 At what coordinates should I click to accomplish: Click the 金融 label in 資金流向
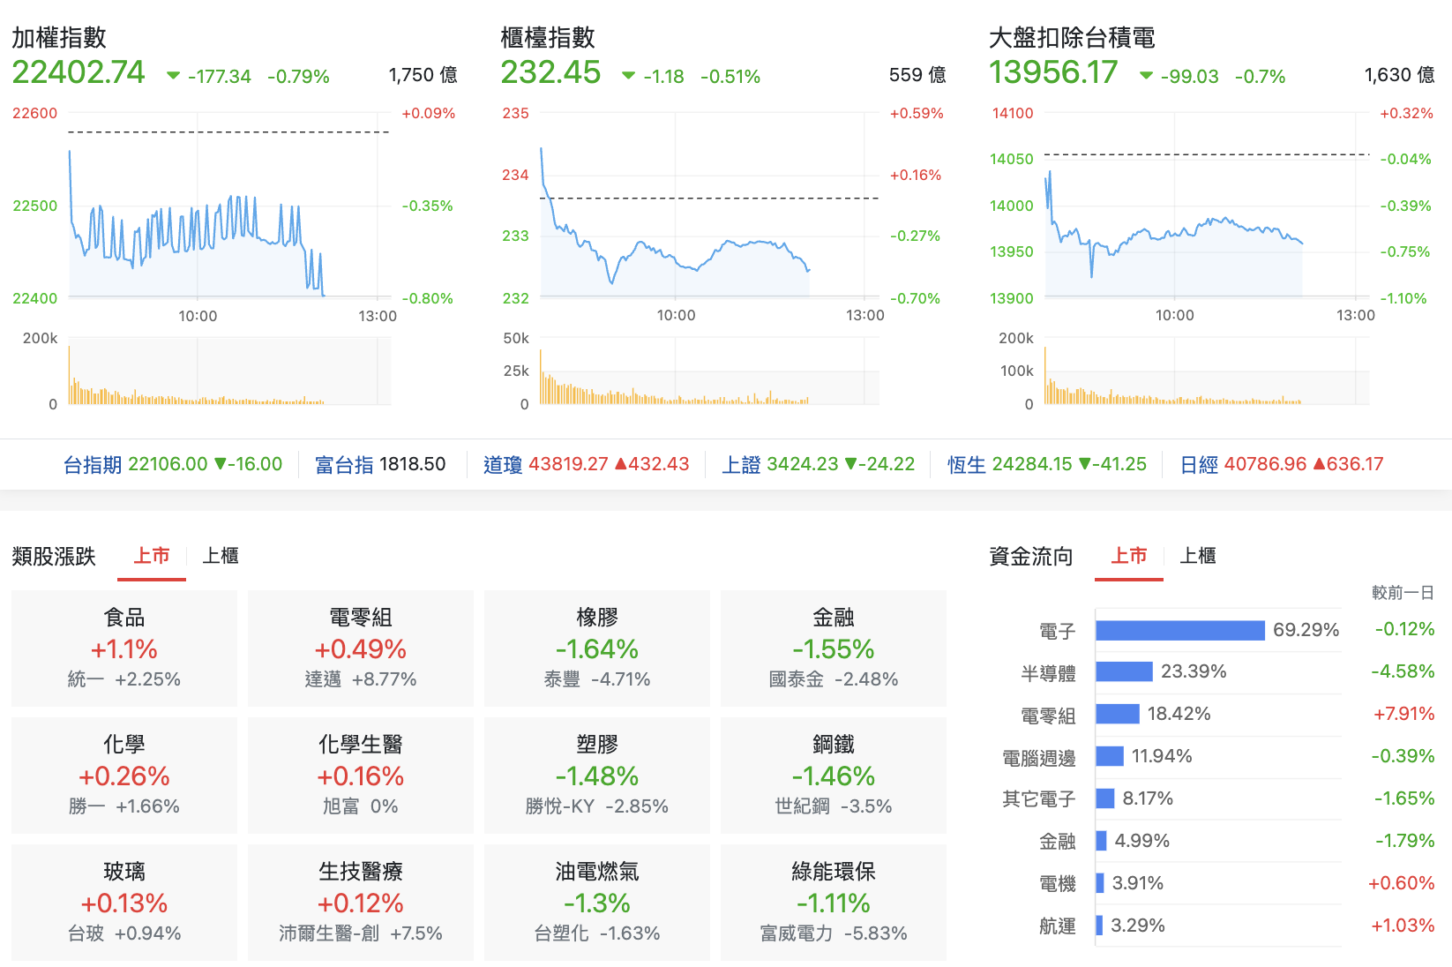(x=1058, y=841)
